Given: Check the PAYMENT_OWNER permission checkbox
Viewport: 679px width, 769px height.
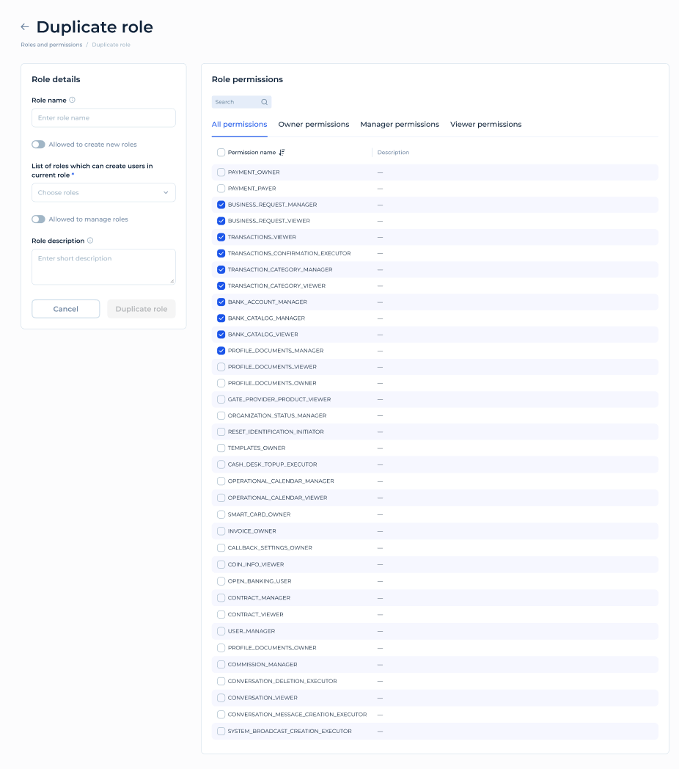Looking at the screenshot, I should 221,172.
